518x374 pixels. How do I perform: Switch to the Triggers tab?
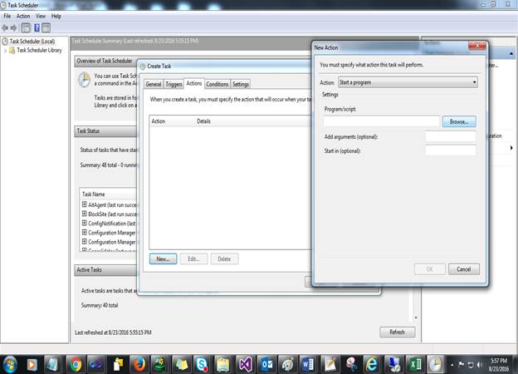pyautogui.click(x=173, y=84)
